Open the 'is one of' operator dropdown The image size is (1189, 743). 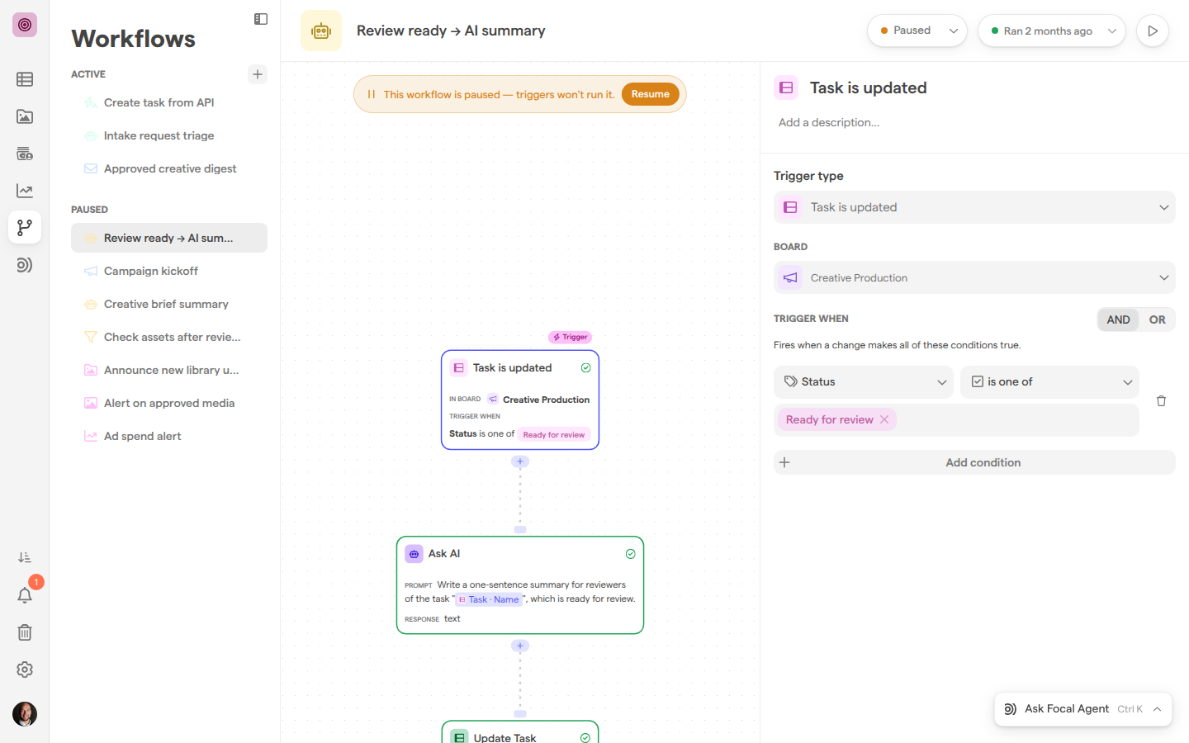tap(1049, 382)
